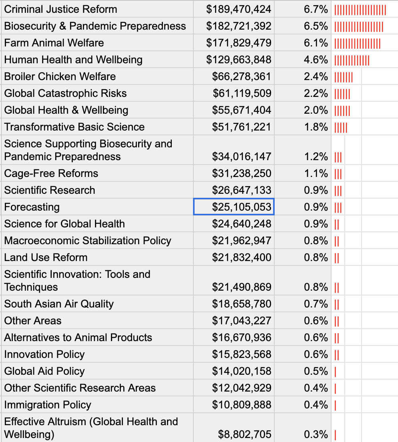
Task: Click the Macroeconomic Stabilization Policy cell
Action: point(88,241)
